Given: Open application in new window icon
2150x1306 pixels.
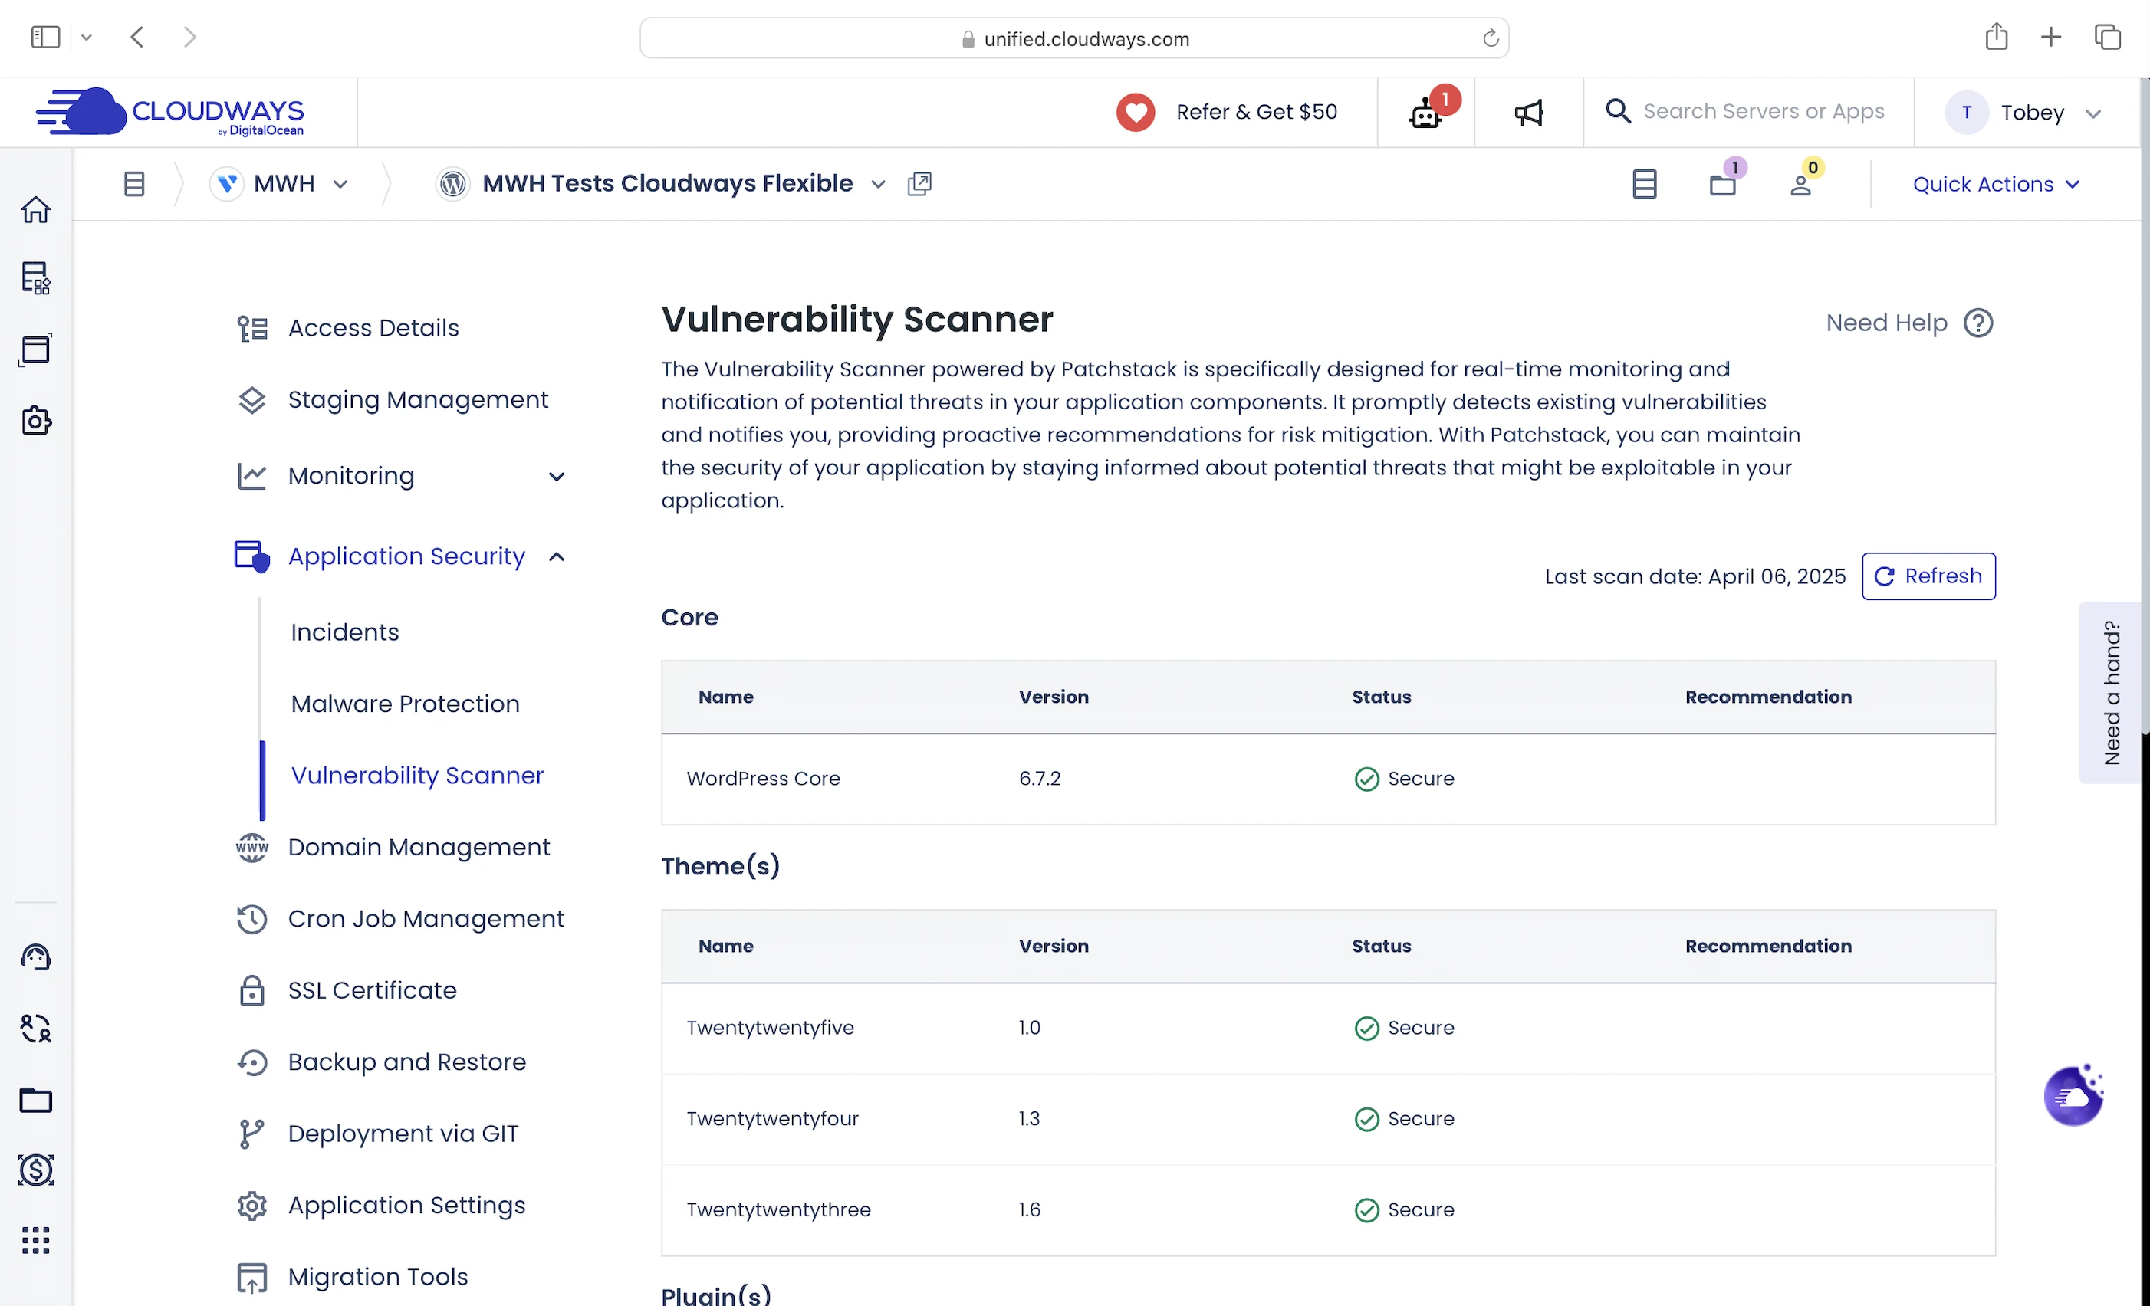Looking at the screenshot, I should [x=919, y=184].
